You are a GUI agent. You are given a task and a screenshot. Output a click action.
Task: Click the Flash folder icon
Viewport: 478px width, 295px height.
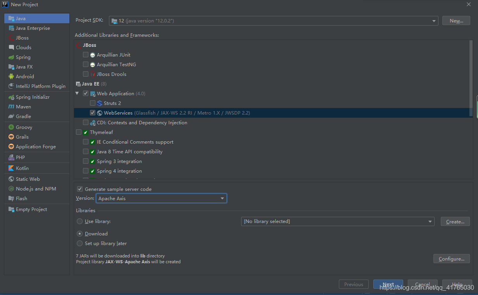11,198
